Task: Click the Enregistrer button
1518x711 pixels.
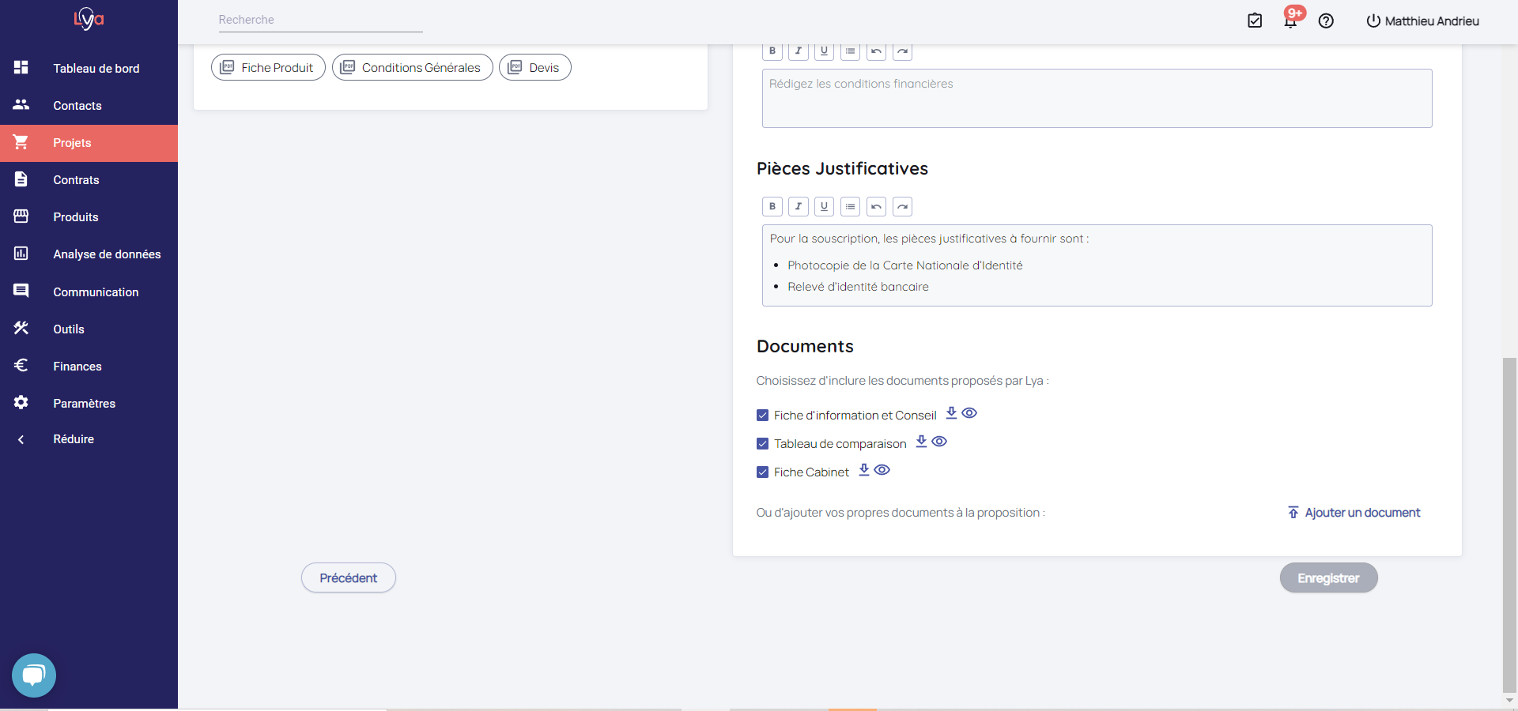Action: tap(1328, 578)
